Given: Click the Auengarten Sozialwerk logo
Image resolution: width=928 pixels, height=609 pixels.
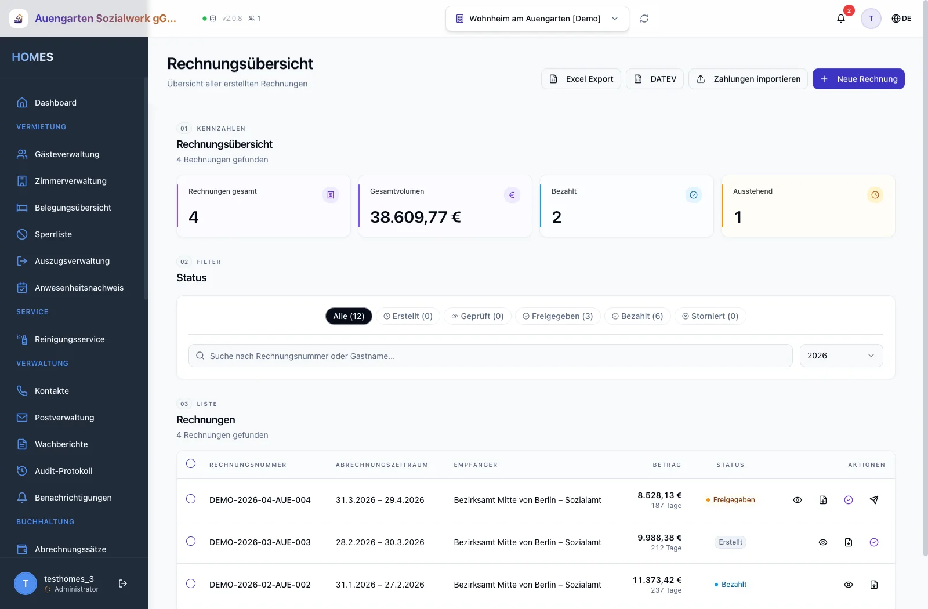Looking at the screenshot, I should (x=19, y=19).
